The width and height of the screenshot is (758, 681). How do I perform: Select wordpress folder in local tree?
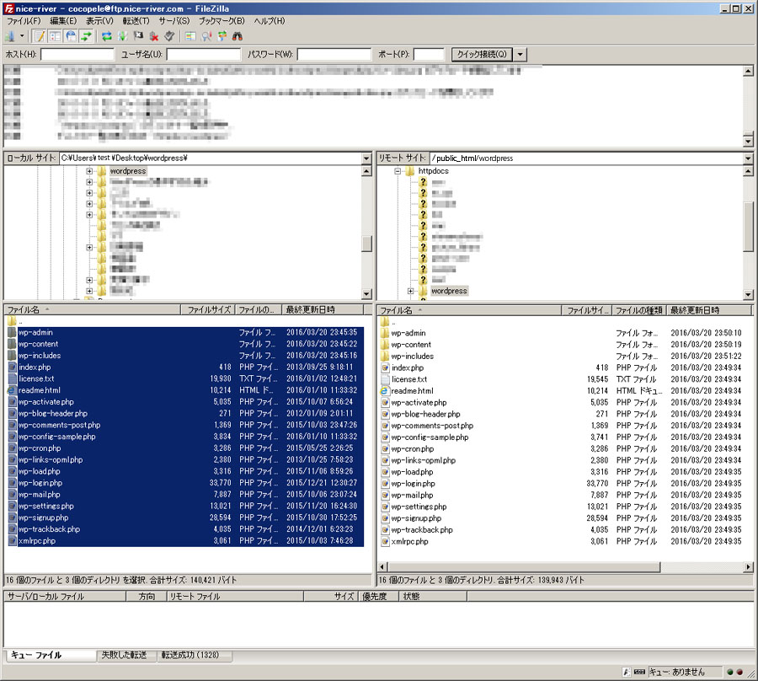click(x=128, y=171)
